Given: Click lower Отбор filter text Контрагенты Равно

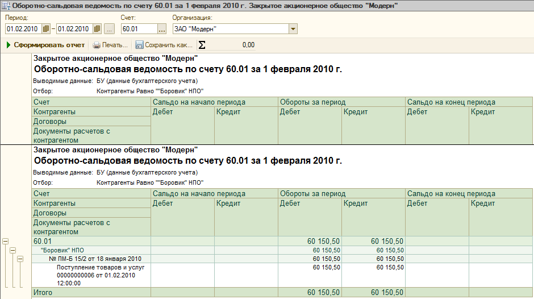Looking at the screenshot, I should click(150, 182).
